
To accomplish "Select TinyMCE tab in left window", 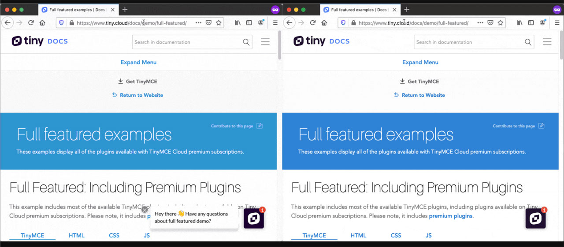I will [33, 236].
